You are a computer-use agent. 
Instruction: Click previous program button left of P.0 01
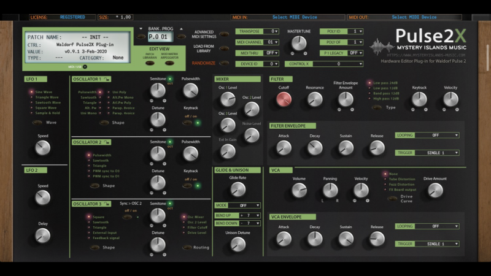coord(141,37)
